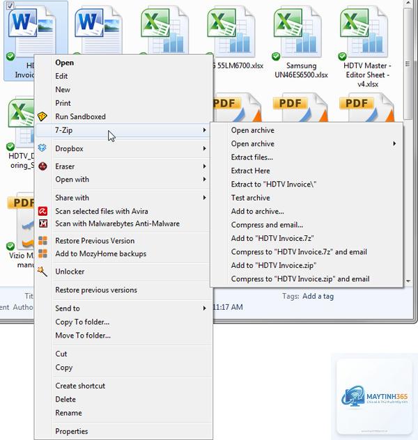Expand the Eraser submenu arrow

204,166
